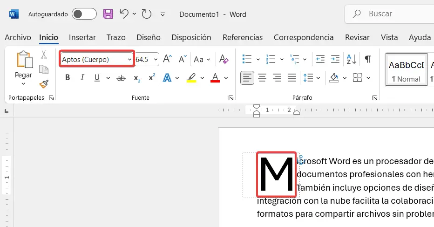Screen dimensions: 434x227
Task: Open the undo history dropdown arrow
Action: point(134,14)
